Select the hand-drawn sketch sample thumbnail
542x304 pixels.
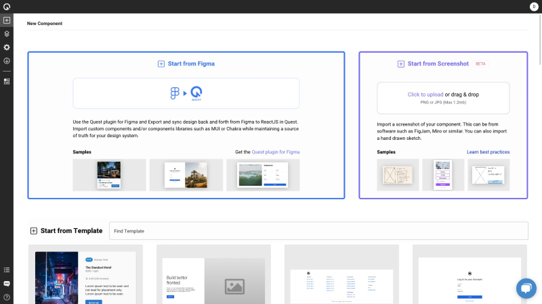pyautogui.click(x=398, y=174)
